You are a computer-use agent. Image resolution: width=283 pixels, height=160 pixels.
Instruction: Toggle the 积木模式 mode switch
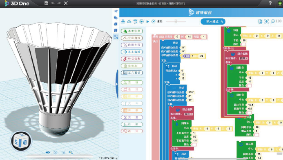pos(213,22)
